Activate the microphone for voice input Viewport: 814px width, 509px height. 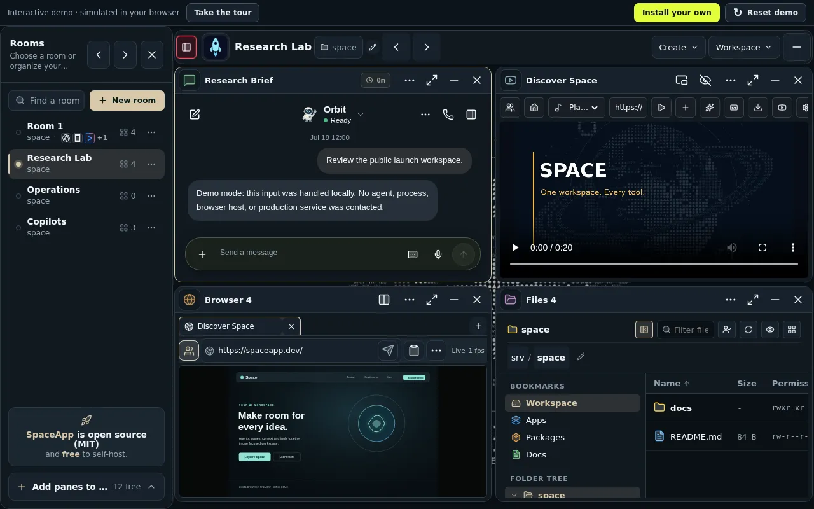click(438, 254)
